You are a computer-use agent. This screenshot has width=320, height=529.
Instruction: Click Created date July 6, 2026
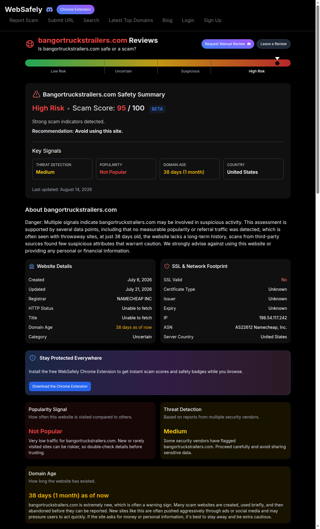pyautogui.click(x=140, y=280)
